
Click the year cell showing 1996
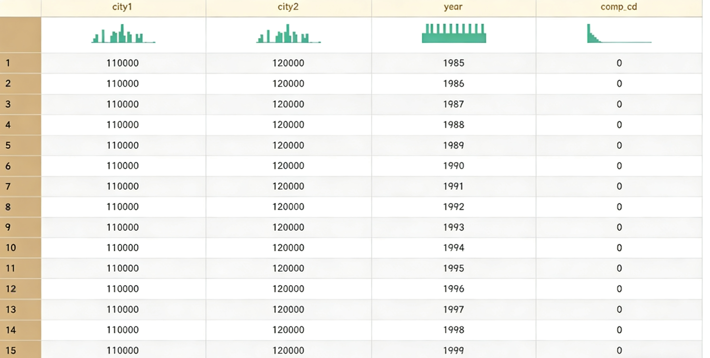pos(453,289)
